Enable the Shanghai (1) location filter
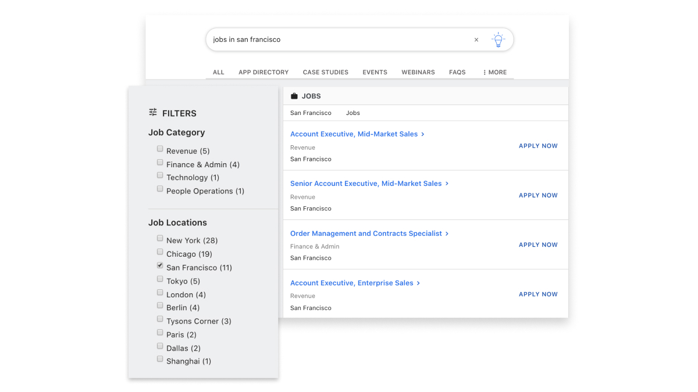 160,359
